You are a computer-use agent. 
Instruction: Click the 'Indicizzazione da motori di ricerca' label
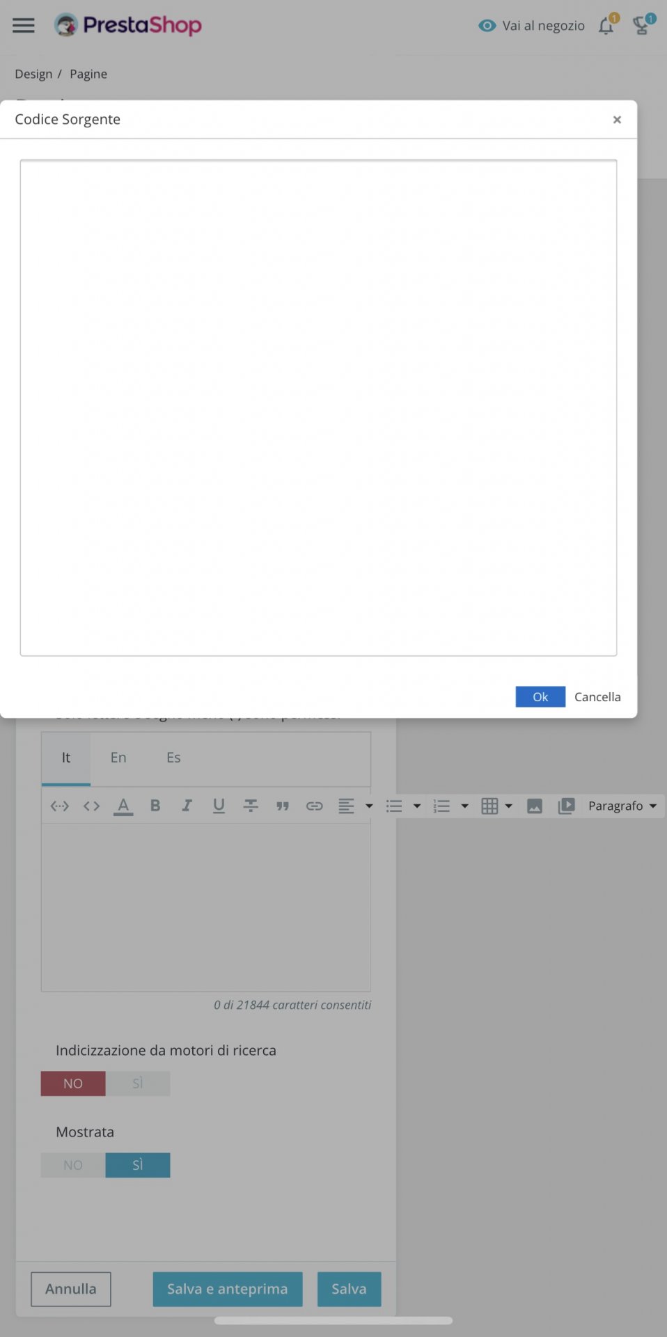click(166, 1050)
